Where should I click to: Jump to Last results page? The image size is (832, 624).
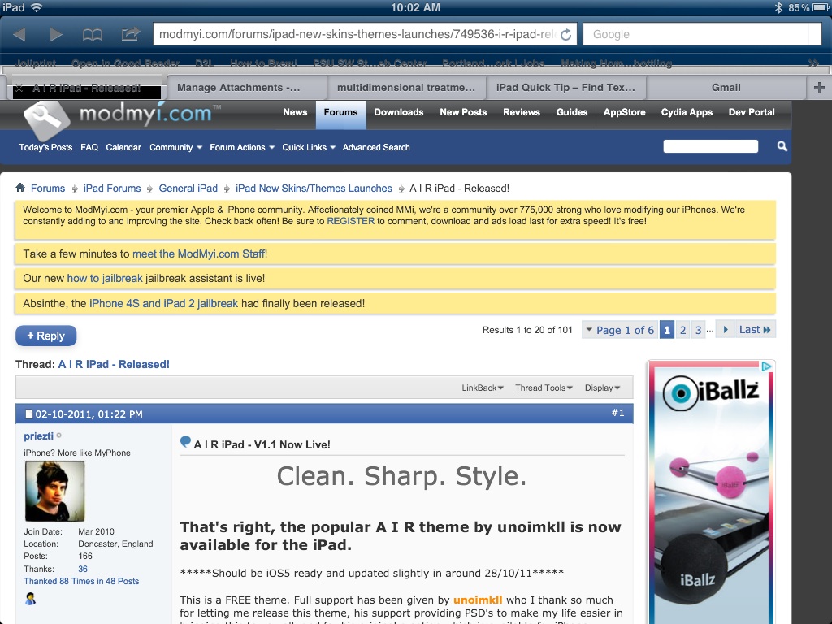click(x=755, y=330)
